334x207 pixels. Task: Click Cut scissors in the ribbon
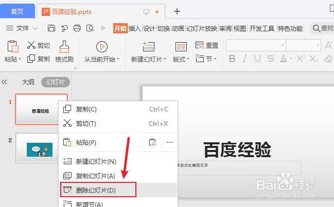[39, 45]
